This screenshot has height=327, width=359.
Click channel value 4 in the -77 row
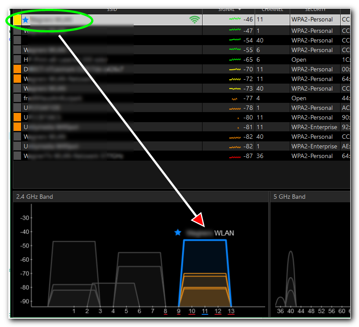(258, 98)
